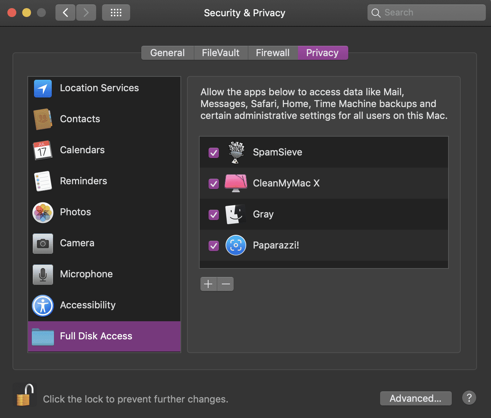Click the Gray Finder-face app icon
Image resolution: width=491 pixels, height=418 pixels.
click(x=236, y=214)
